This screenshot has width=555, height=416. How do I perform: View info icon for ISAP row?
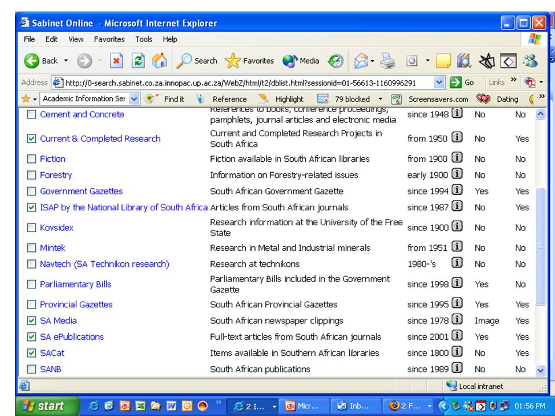pyautogui.click(x=457, y=206)
